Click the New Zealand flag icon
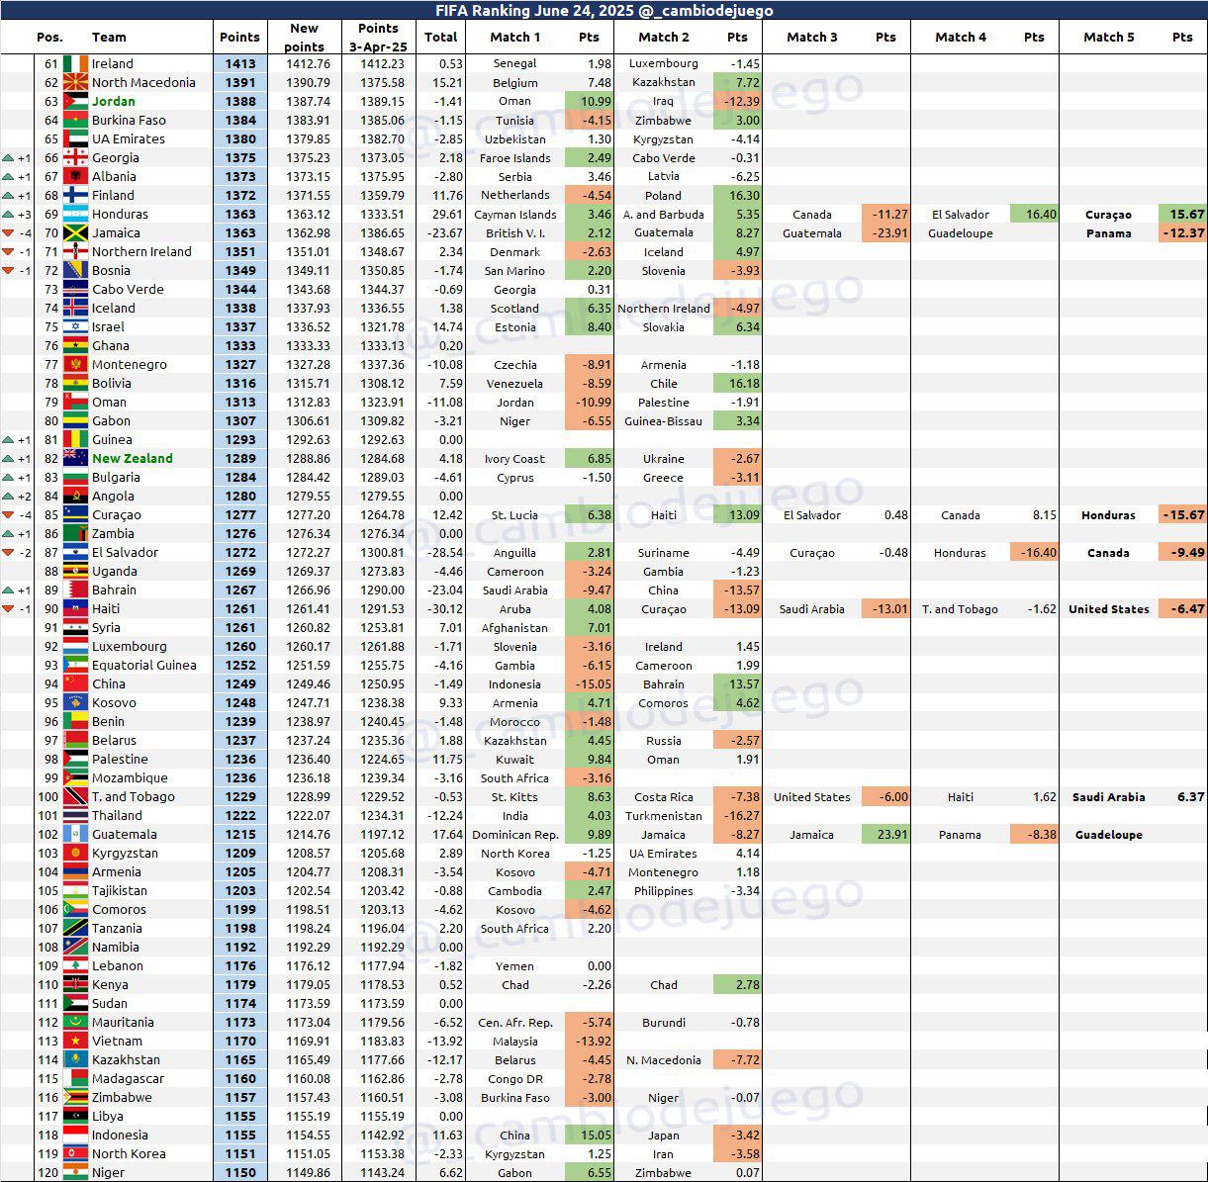This screenshot has height=1182, width=1208. 75,458
